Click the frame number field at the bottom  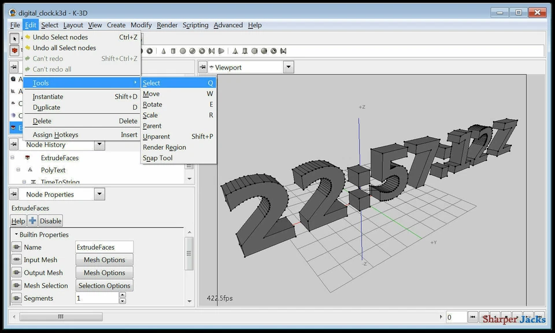456,316
